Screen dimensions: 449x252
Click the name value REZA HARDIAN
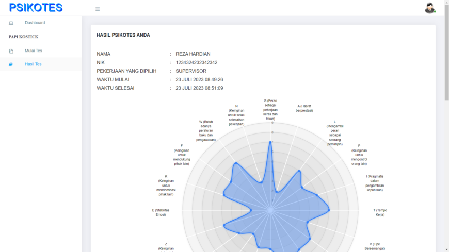click(x=193, y=54)
